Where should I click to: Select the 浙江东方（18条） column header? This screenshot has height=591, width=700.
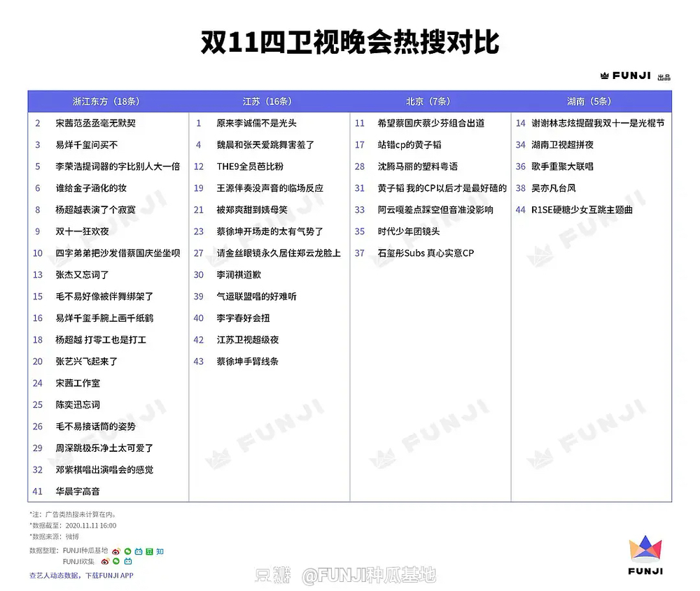[108, 101]
